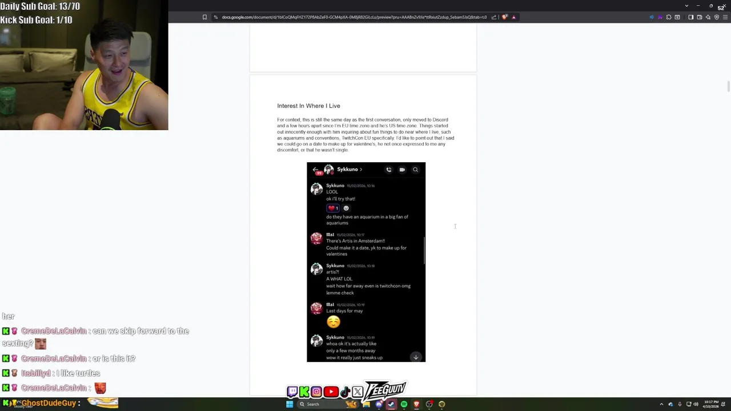This screenshot has width=731, height=411.
Task: Click the document page vertical scrollbar
Action: pos(728,86)
